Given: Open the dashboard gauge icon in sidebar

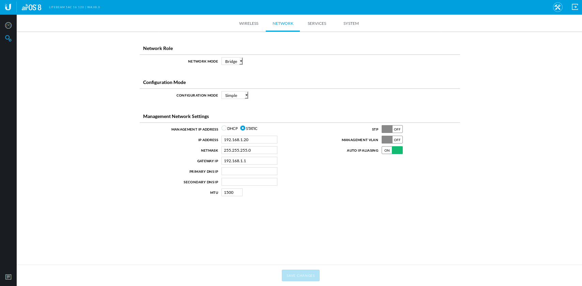Looking at the screenshot, I should click(8, 25).
